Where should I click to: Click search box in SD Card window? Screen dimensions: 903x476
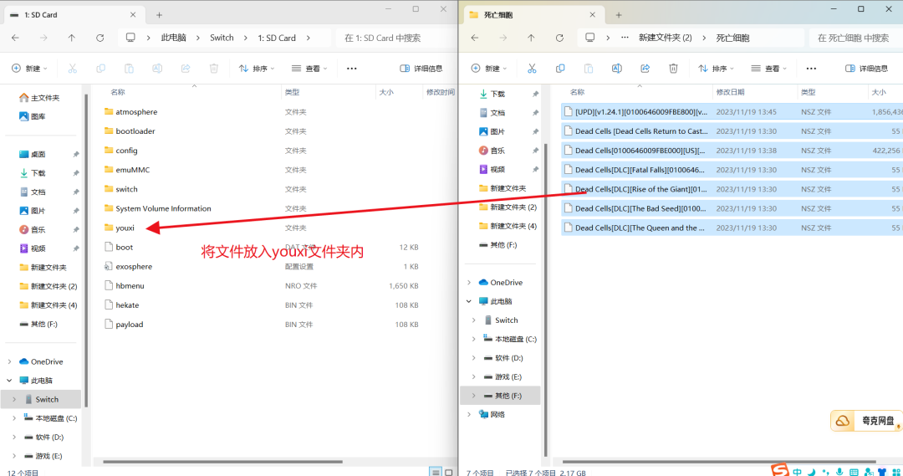[395, 38]
